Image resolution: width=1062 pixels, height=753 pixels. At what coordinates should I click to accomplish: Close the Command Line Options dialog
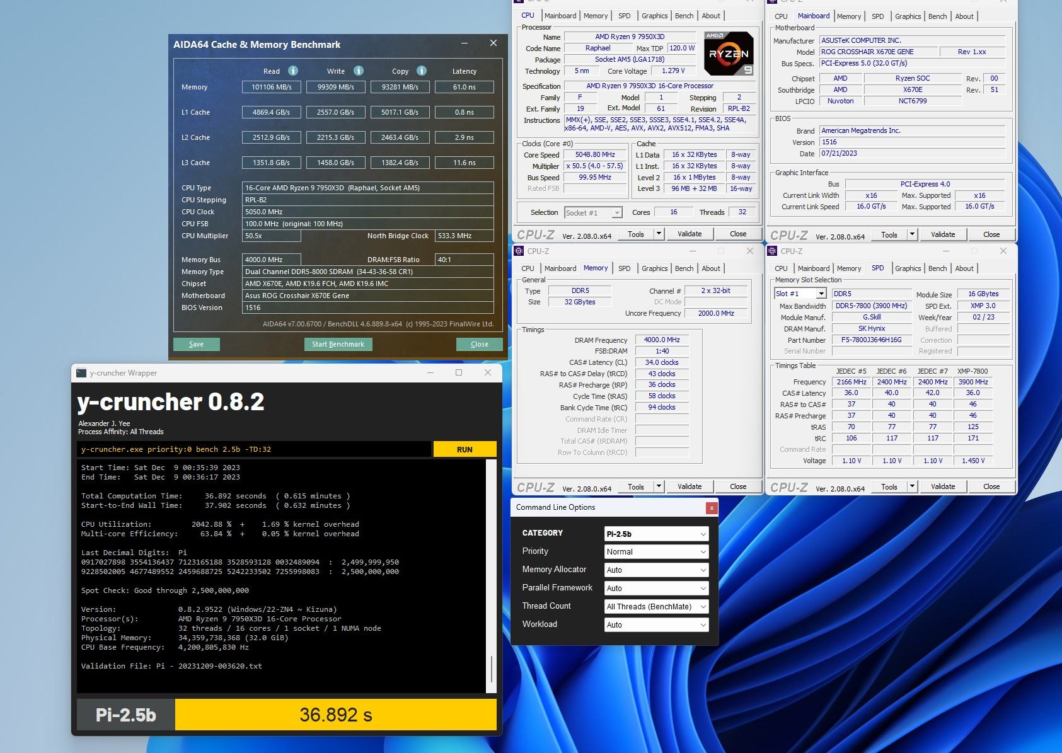tap(712, 508)
